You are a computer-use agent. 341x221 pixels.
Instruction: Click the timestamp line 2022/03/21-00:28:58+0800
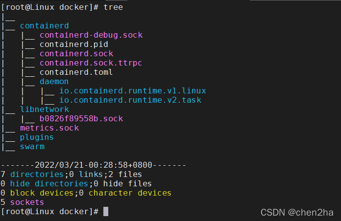tap(93, 165)
